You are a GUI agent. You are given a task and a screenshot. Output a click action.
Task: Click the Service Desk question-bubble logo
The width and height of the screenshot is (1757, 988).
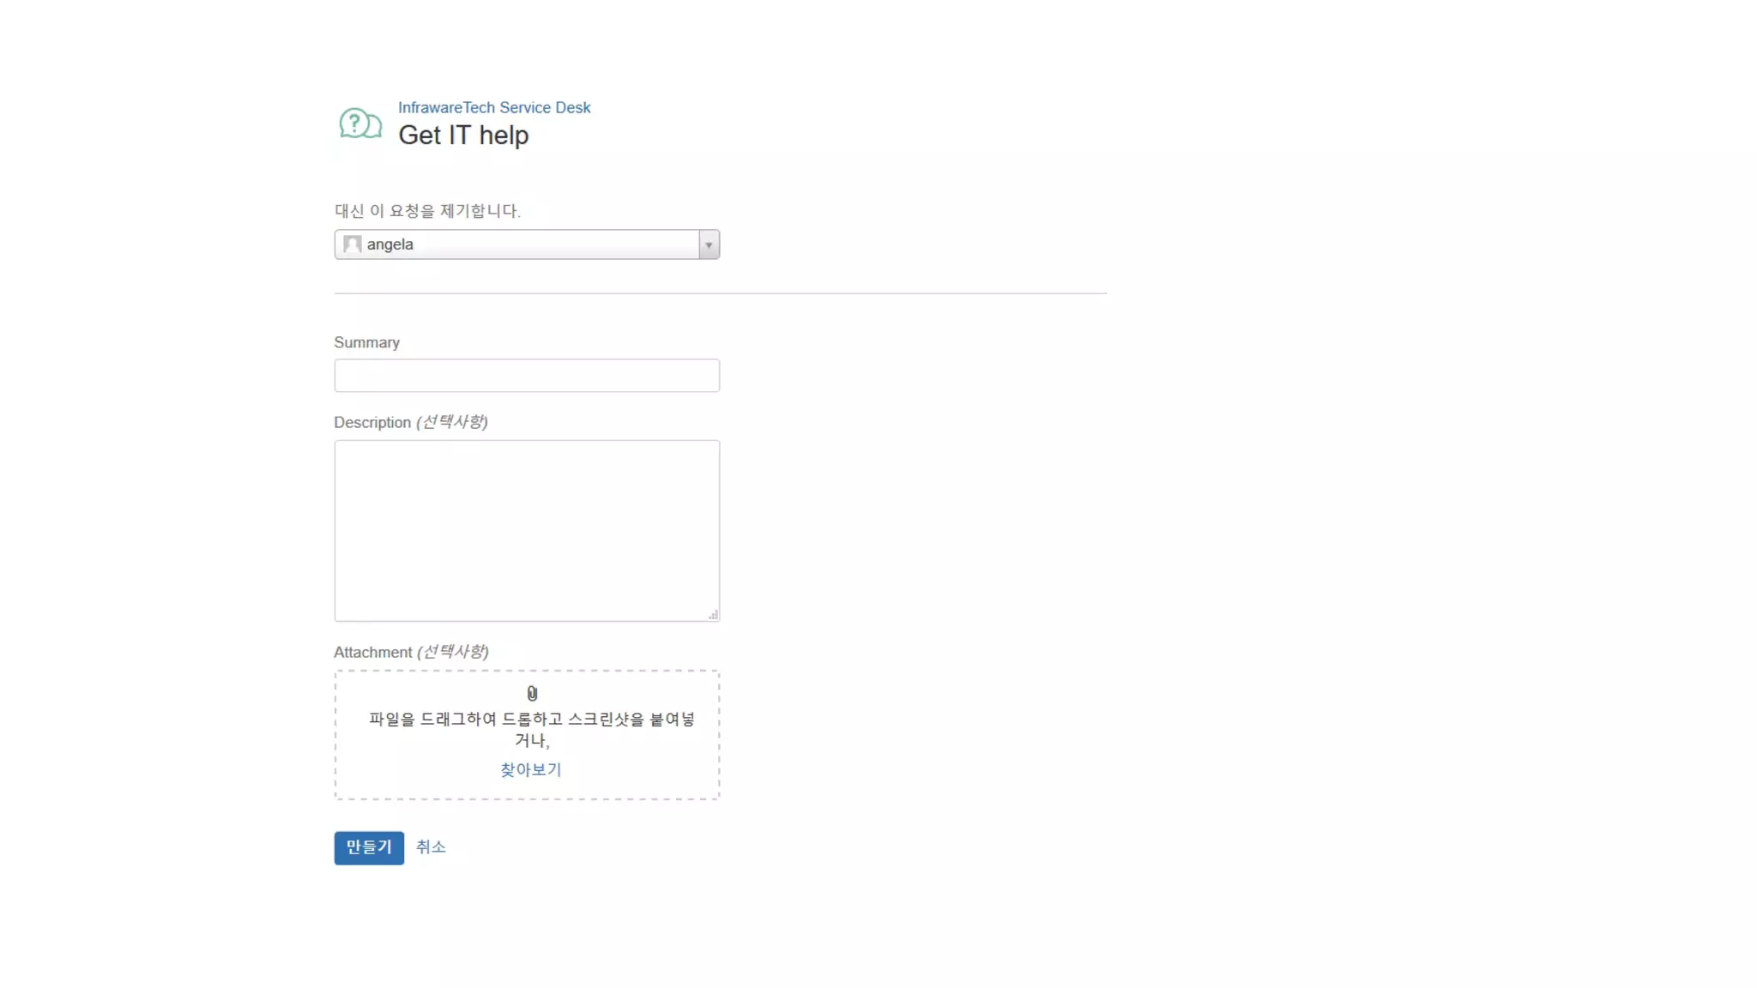point(359,124)
